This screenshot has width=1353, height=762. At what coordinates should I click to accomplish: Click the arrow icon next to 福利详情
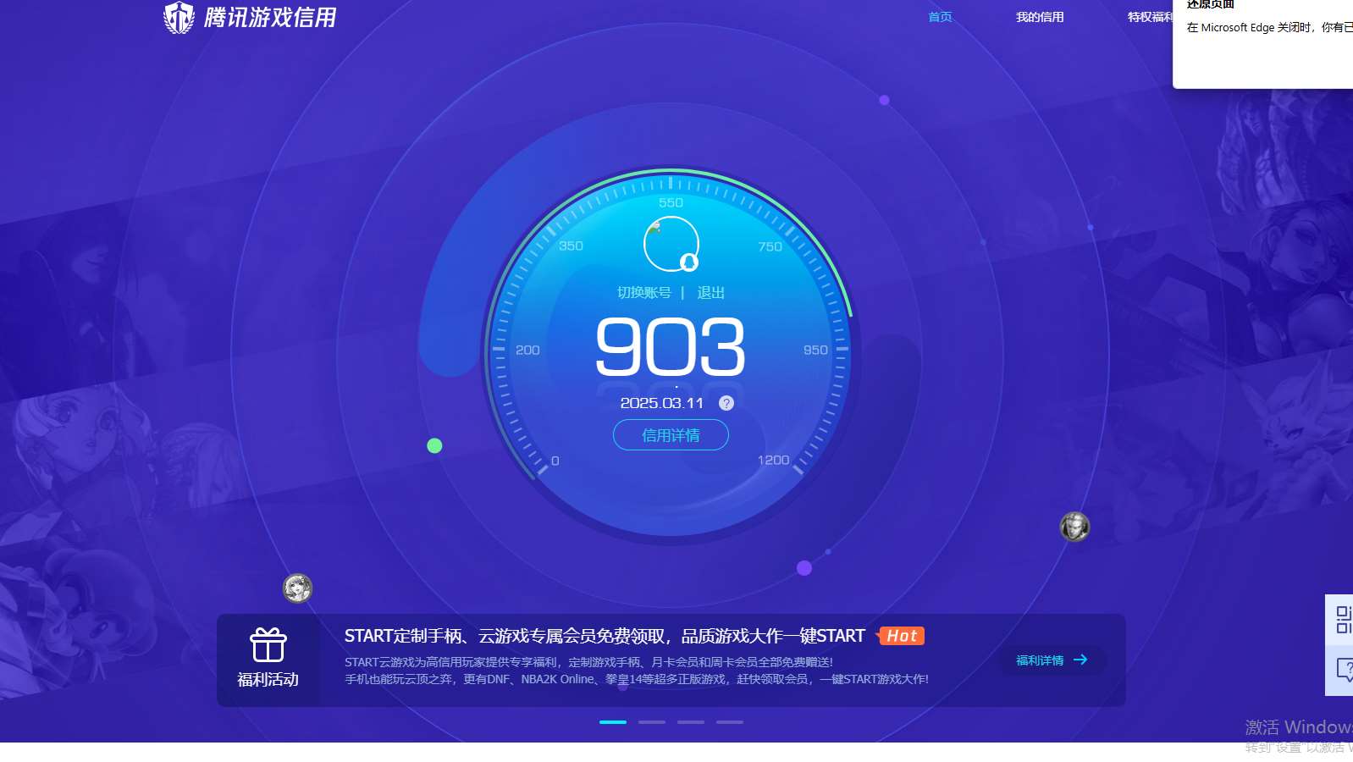tap(1080, 660)
